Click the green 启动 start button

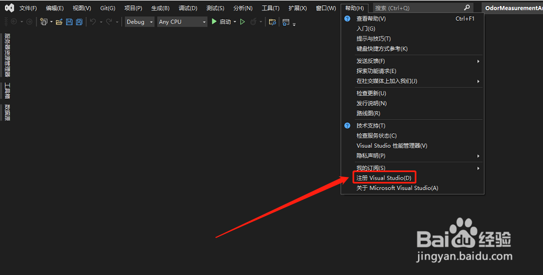221,22
